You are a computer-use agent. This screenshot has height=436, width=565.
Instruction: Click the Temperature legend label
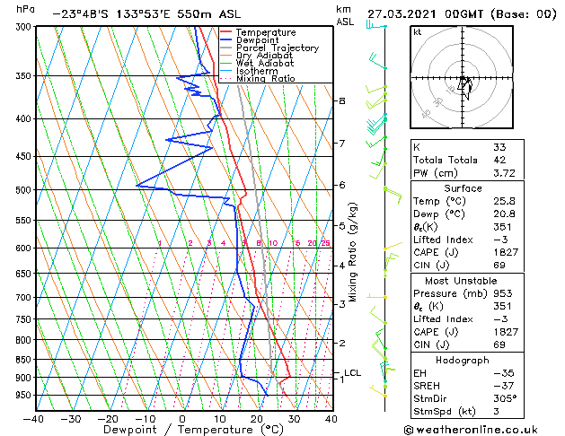[x=266, y=32]
